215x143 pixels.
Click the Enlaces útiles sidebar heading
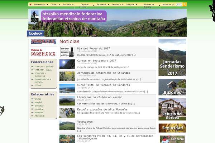[x=43, y=94]
